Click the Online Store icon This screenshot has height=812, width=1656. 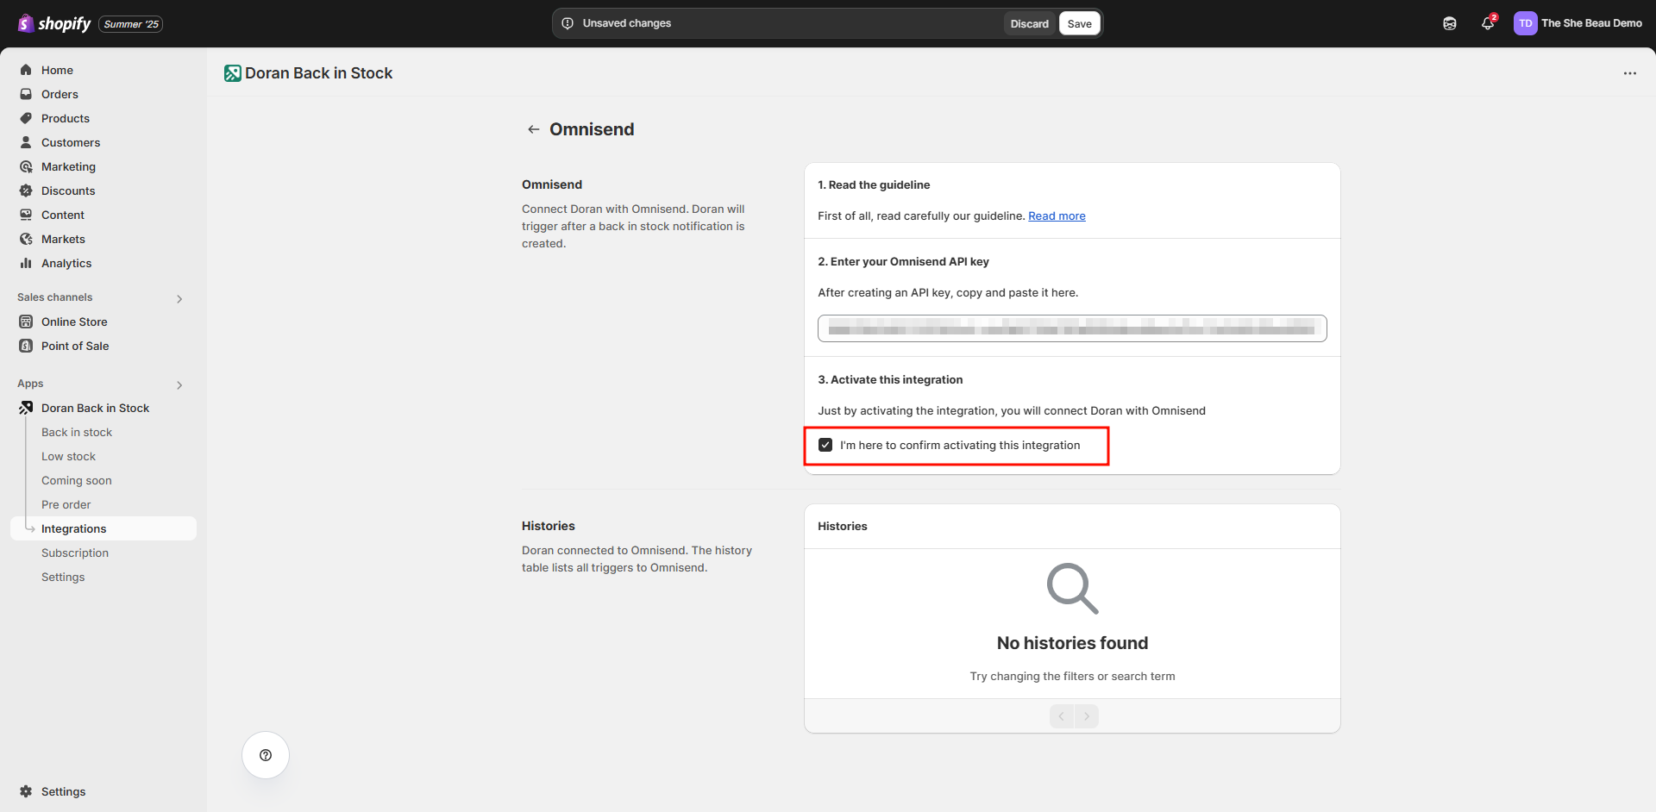(x=26, y=322)
